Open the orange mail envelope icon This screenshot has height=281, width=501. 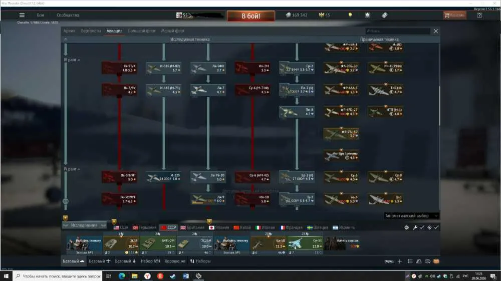436,261
